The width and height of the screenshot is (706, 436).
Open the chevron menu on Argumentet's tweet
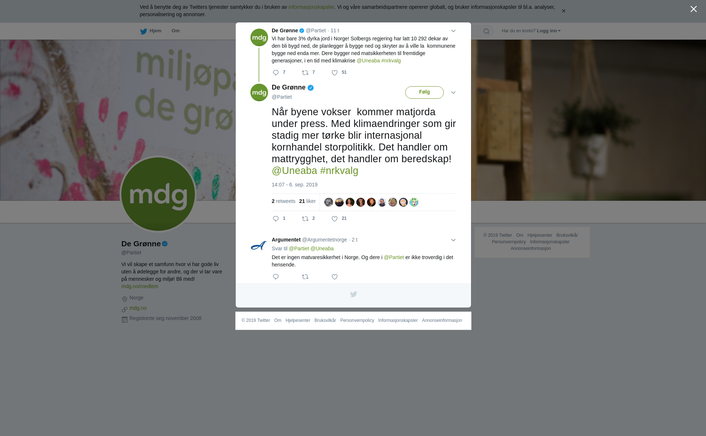[x=453, y=240]
